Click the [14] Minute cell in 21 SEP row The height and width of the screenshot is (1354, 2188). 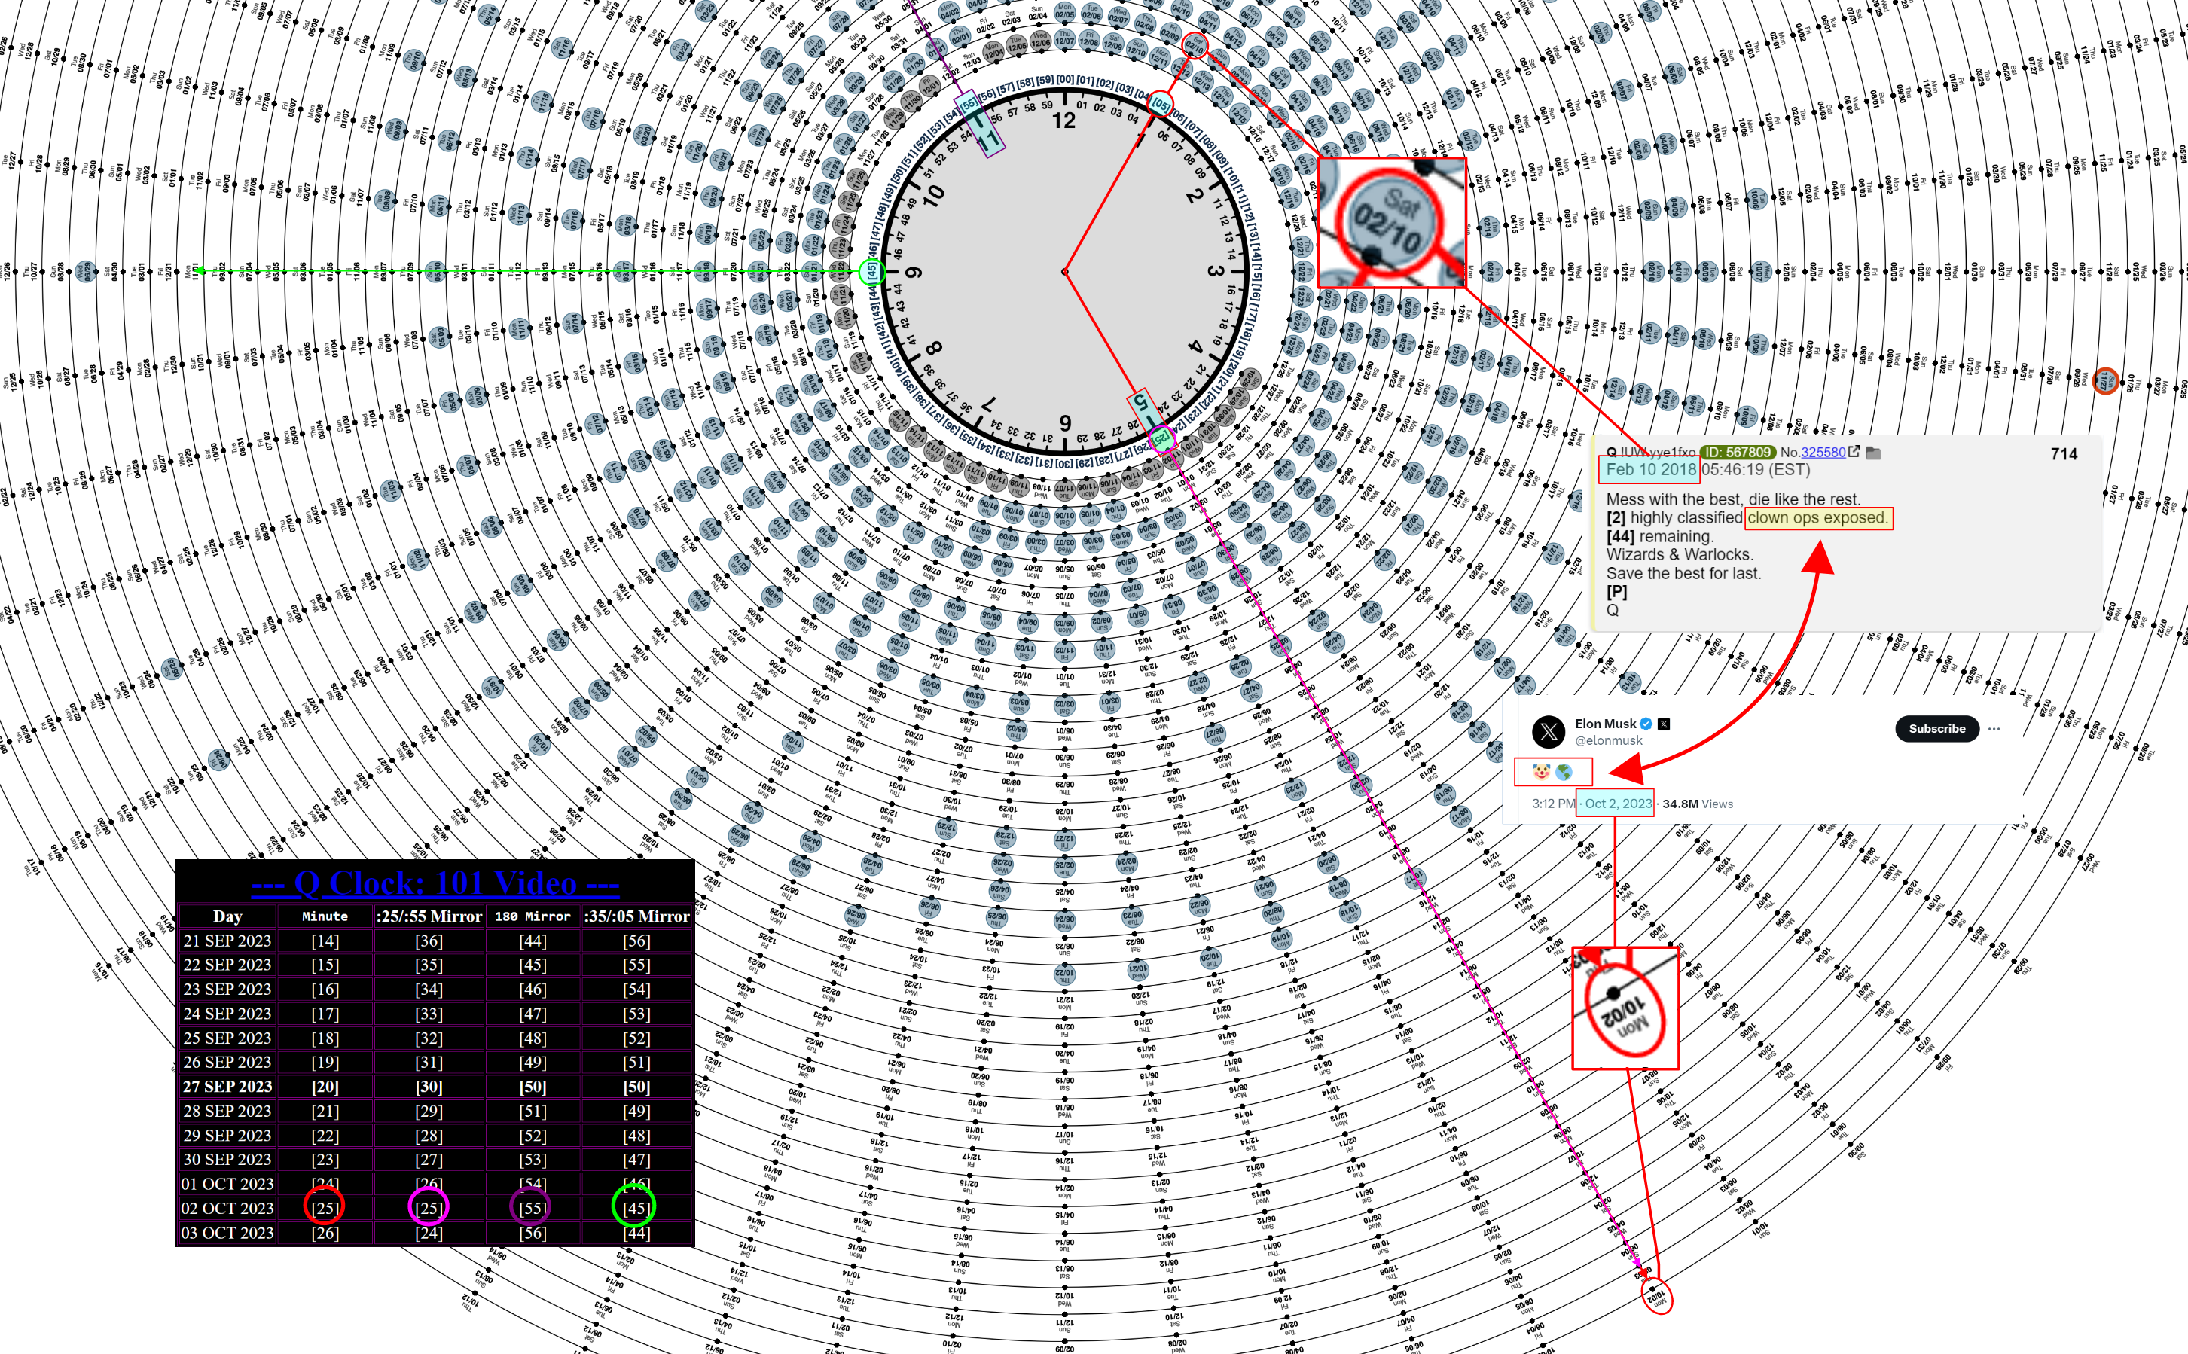[325, 941]
